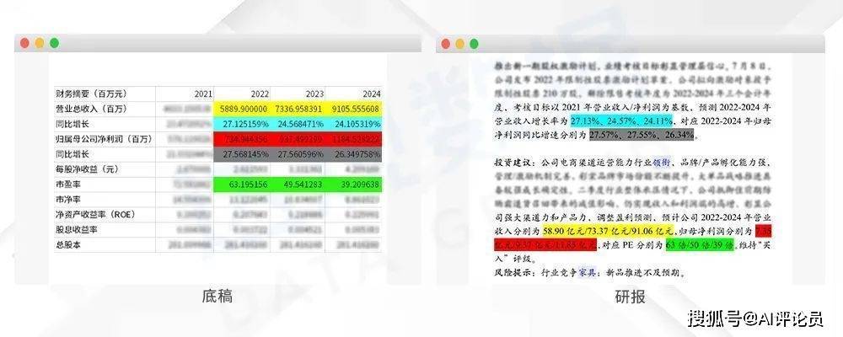Select the 2022 column header
This screenshot has height=337, width=843.
click(242, 94)
